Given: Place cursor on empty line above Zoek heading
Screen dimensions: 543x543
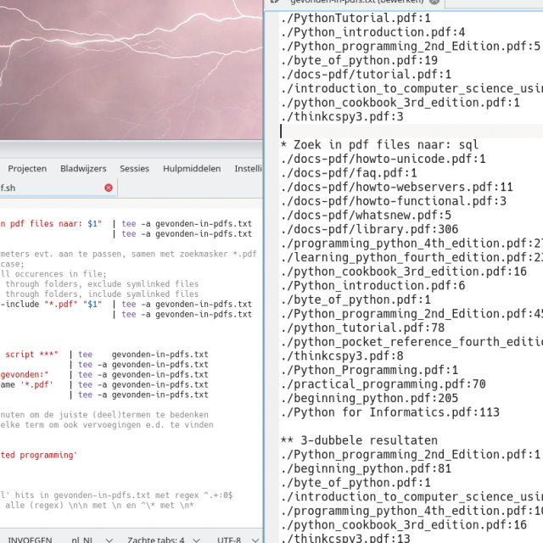Looking at the screenshot, I should [x=411, y=131].
